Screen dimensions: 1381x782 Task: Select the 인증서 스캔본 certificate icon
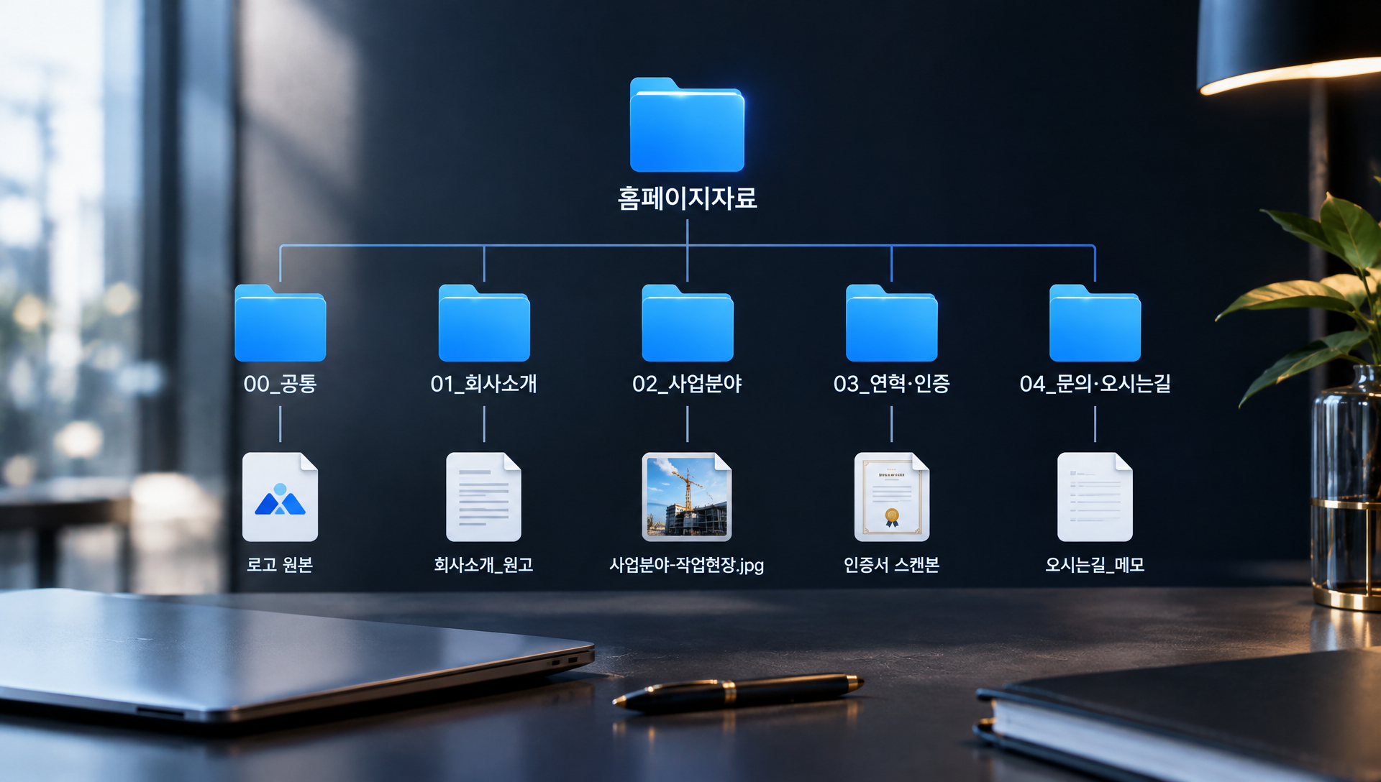891,497
